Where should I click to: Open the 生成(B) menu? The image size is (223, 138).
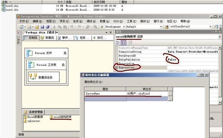[x=78, y=21]
